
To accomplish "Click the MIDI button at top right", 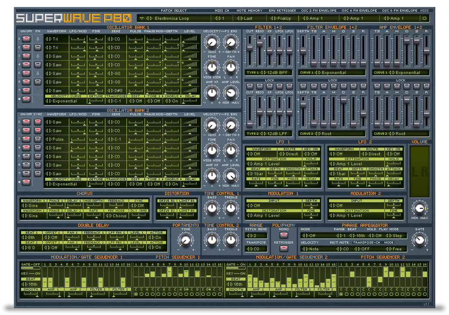I will click(424, 19).
